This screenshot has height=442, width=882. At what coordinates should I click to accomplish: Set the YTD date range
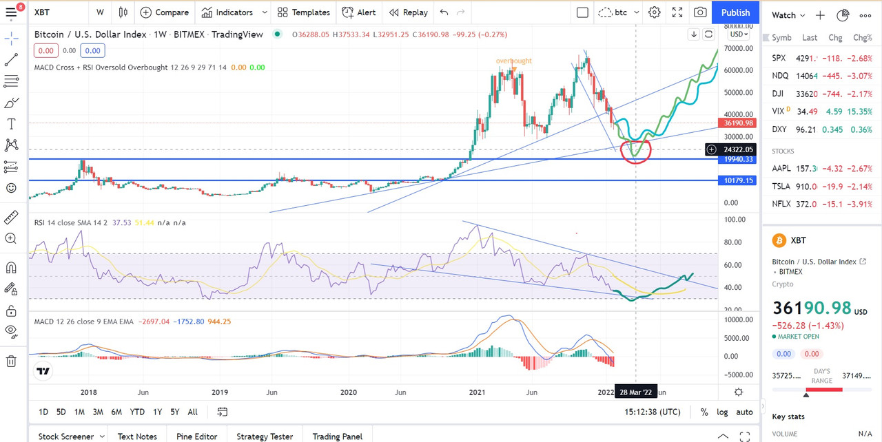137,412
